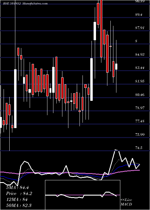
Task: Click the '5MA : 84.4' readout
Action: coord(17,187)
